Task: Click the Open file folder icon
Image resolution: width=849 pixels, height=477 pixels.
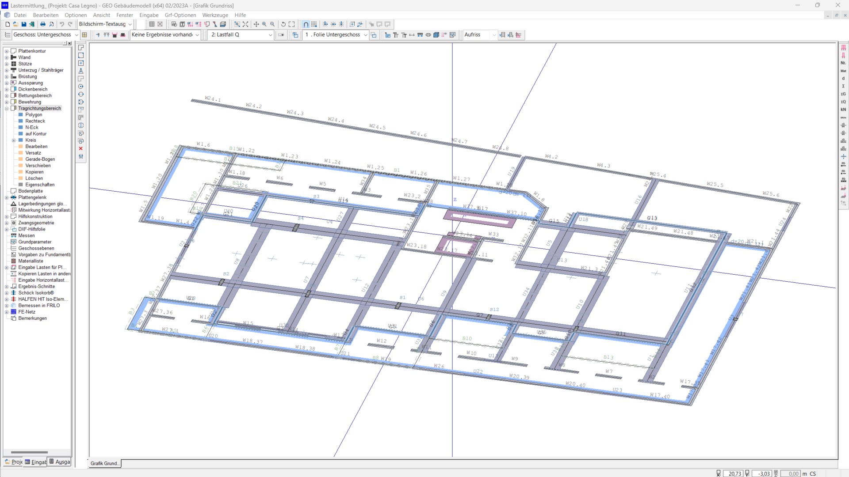Action: click(x=15, y=24)
